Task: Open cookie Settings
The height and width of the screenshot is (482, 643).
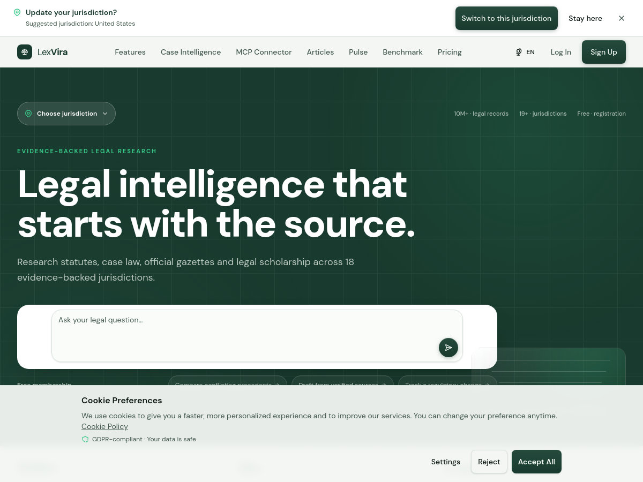Action: pos(446,462)
